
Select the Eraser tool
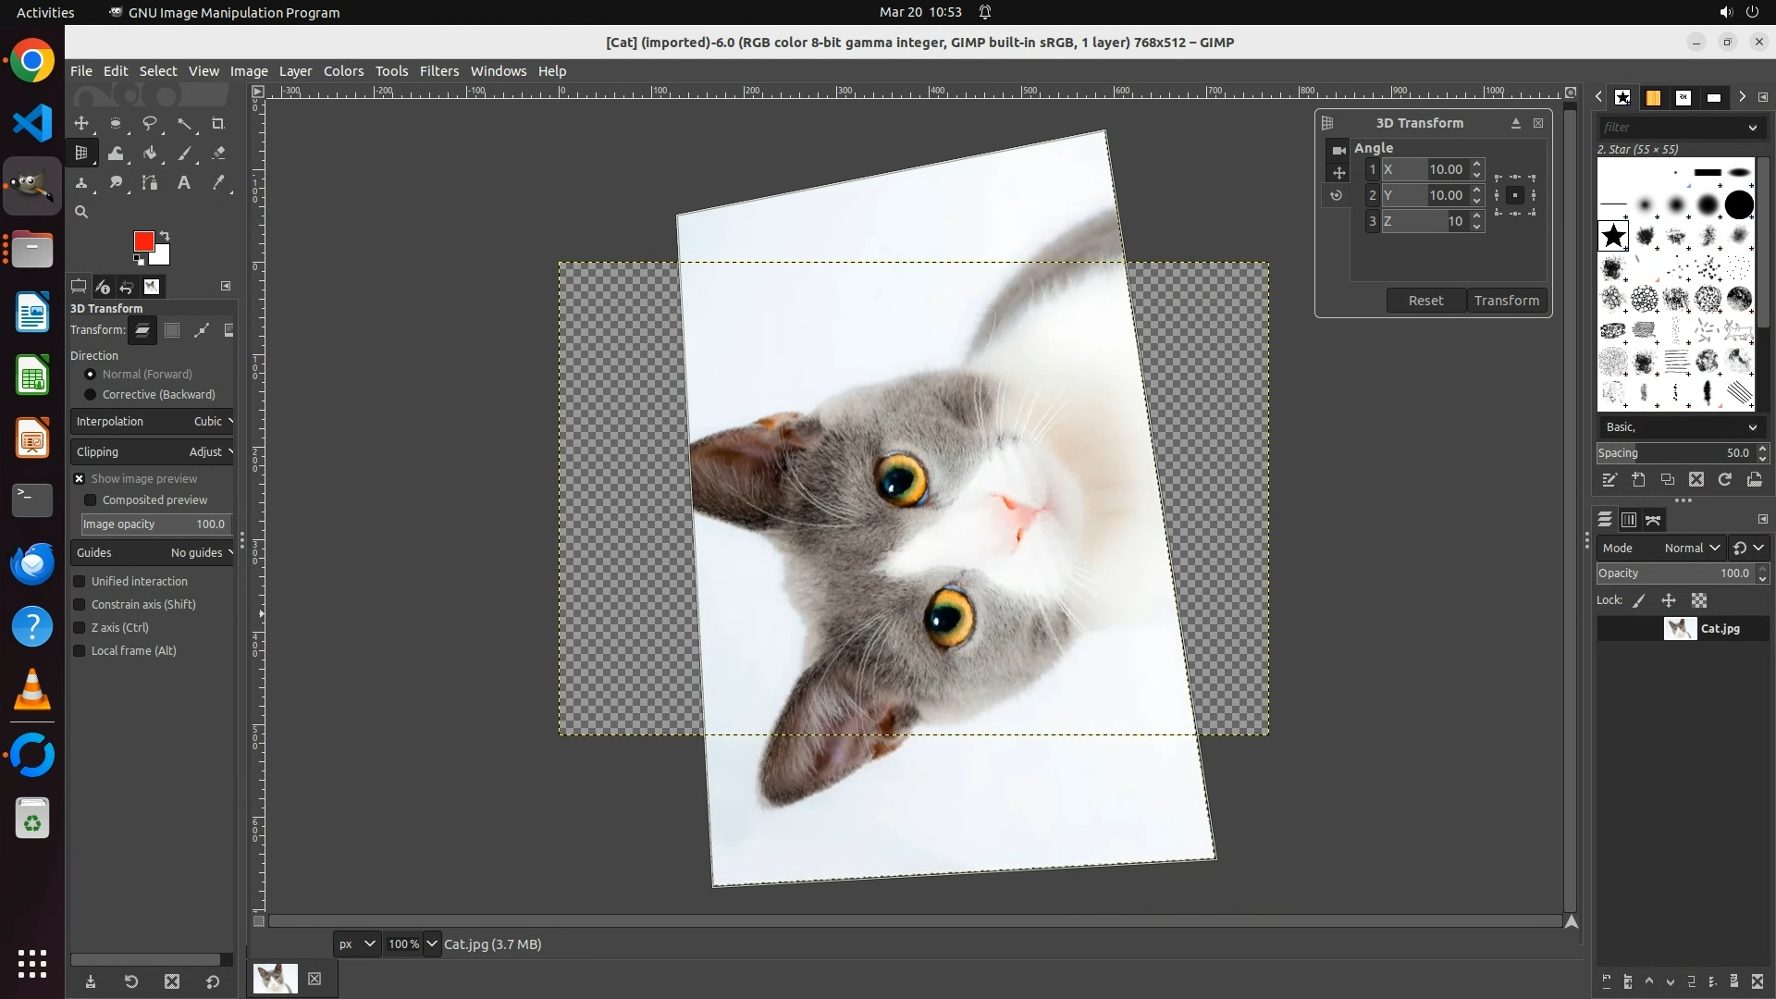coord(218,154)
